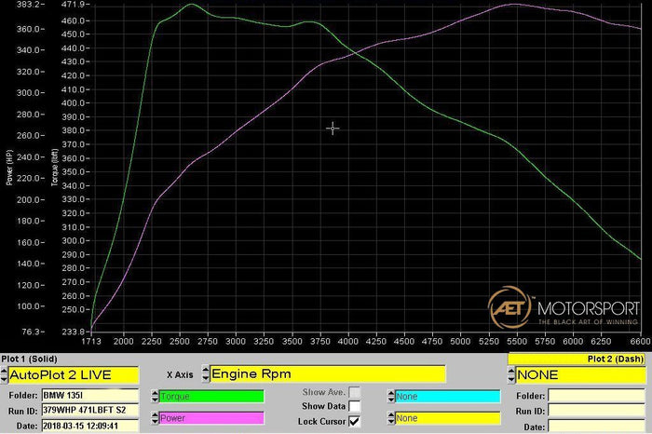This screenshot has width=652, height=434.
Task: Open the AutoPlot 2 LIVE plot selector
Action: pos(73,374)
